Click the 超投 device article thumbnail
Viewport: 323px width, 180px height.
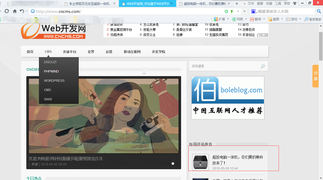click(200, 162)
